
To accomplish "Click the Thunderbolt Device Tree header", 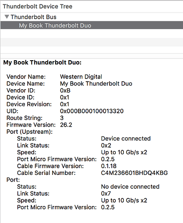I will [x=37, y=6].
